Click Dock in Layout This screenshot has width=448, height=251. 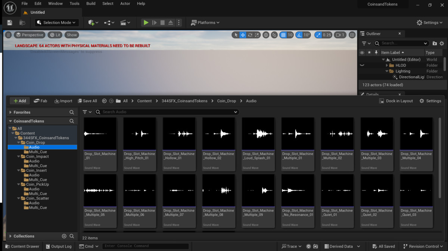point(396,101)
